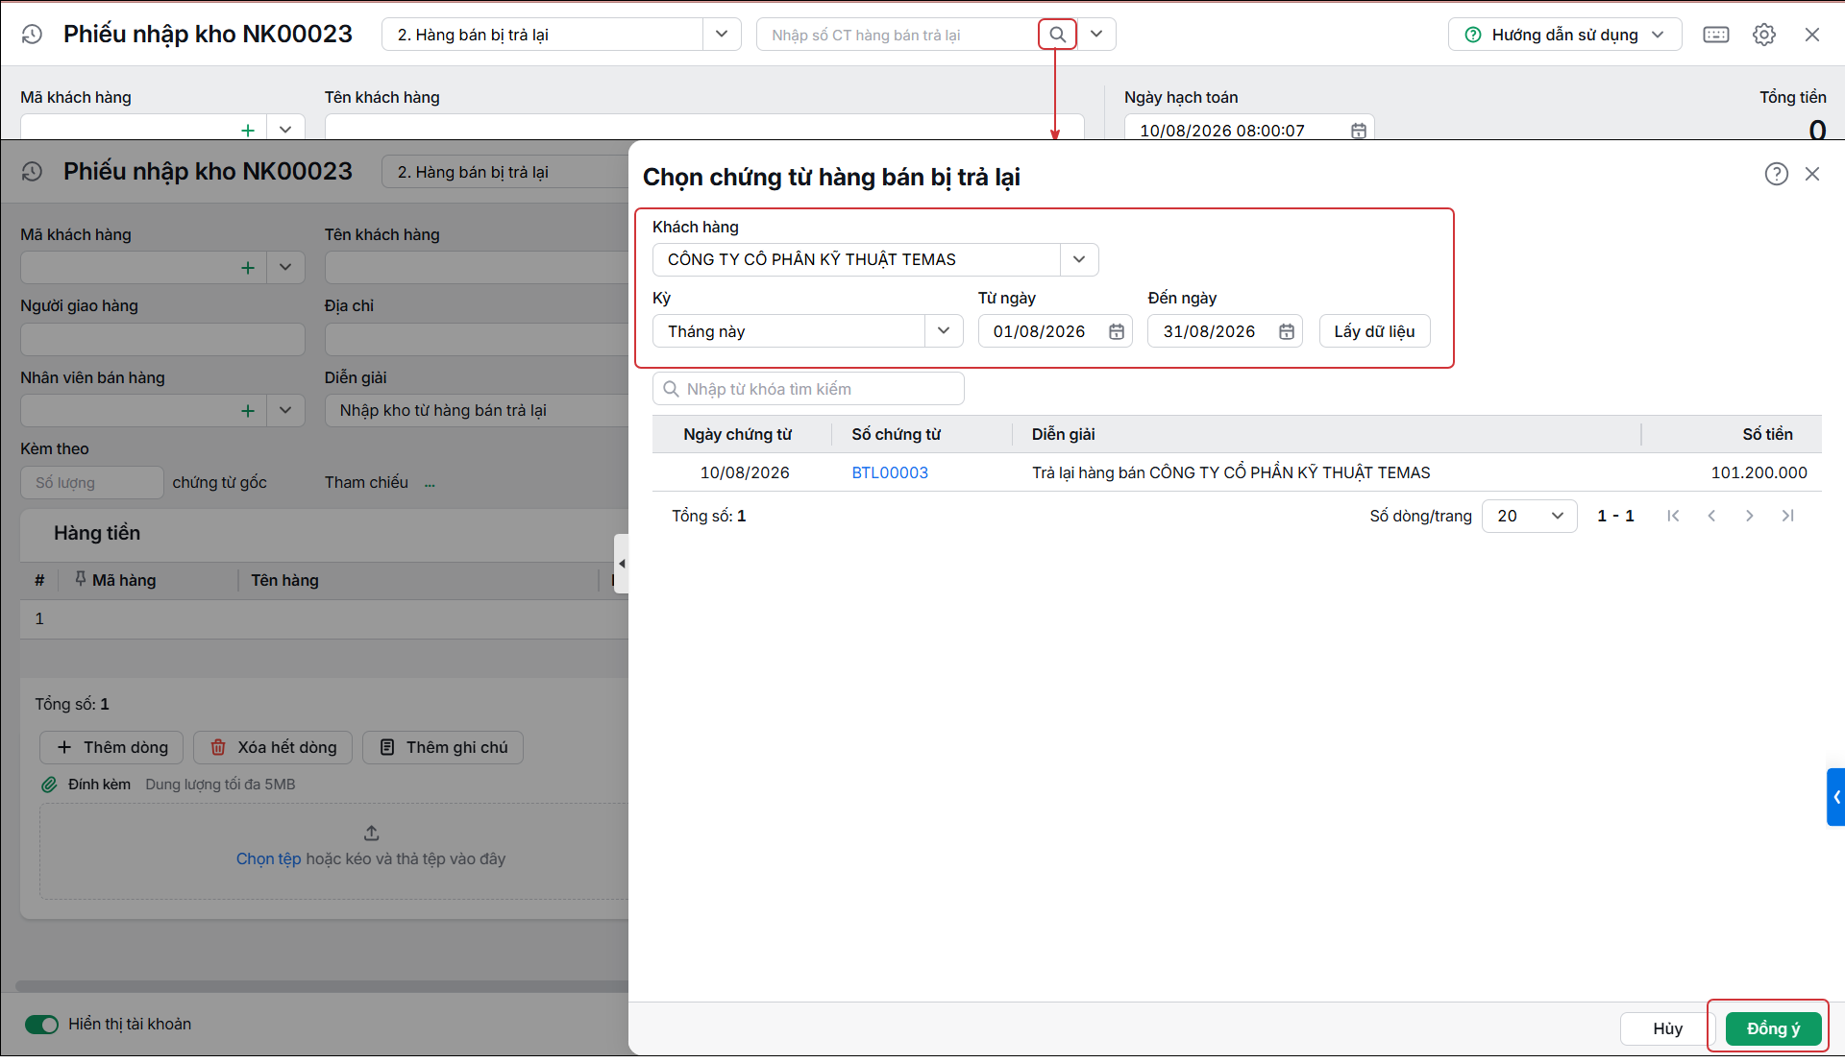Expand the '2. Hàng bán bị trả lại' type chevron

(x=722, y=35)
